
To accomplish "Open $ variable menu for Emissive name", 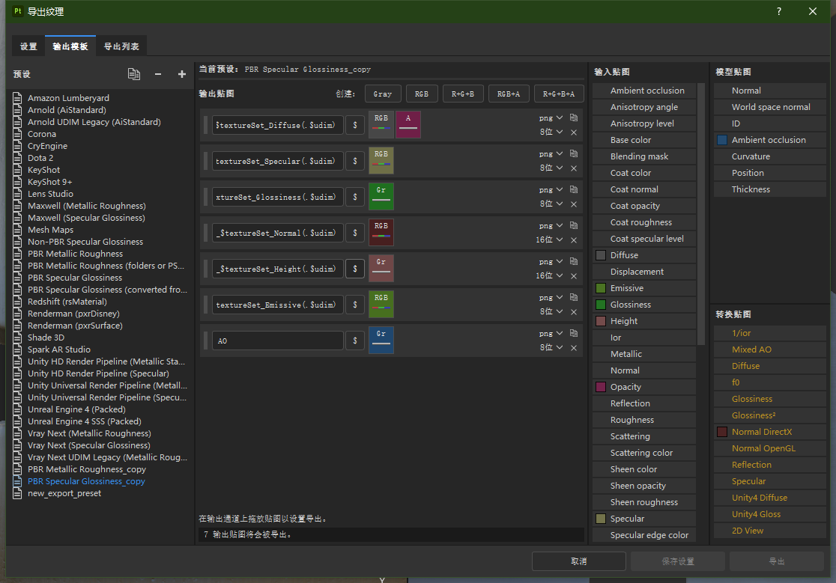I will (355, 305).
